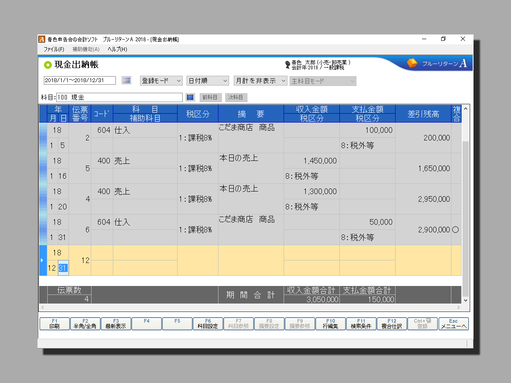This screenshot has height=383, width=511.
Task: Expand the 登録モード dropdown
Action: click(x=161, y=81)
